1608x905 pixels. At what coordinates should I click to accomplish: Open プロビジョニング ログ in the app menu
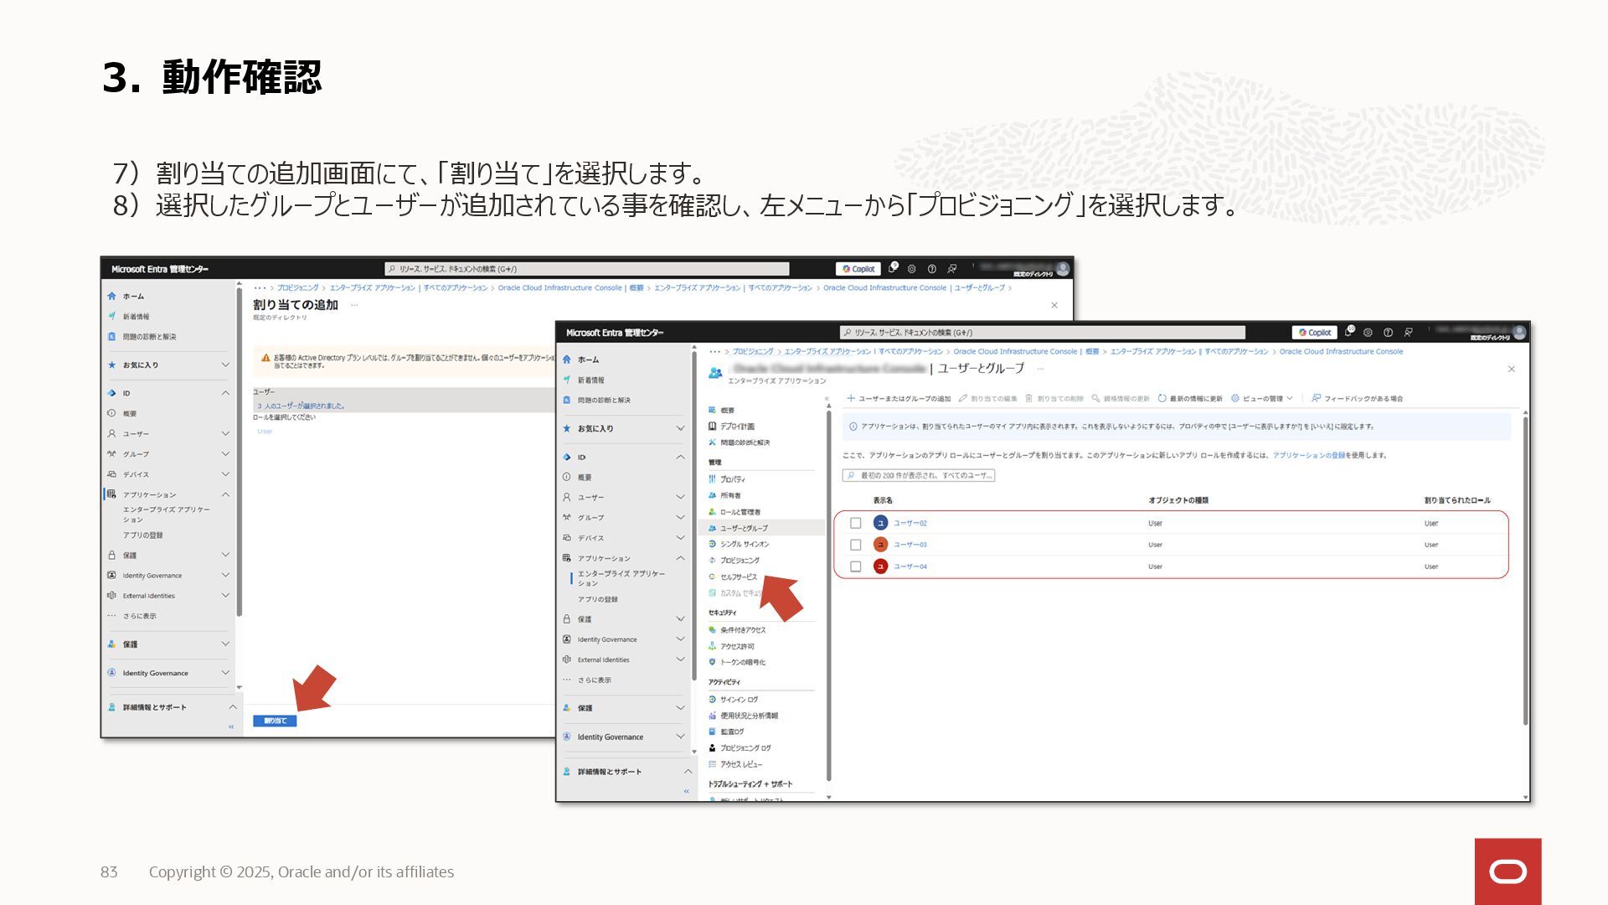pos(745,748)
